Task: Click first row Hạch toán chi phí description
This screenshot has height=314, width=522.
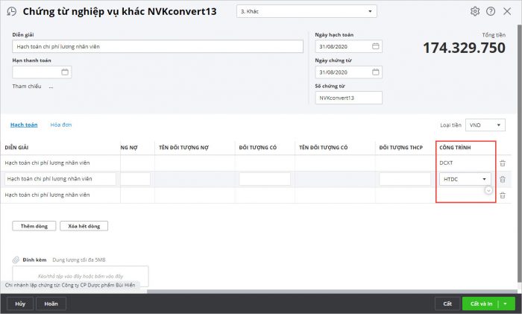Action: pyautogui.click(x=47, y=163)
